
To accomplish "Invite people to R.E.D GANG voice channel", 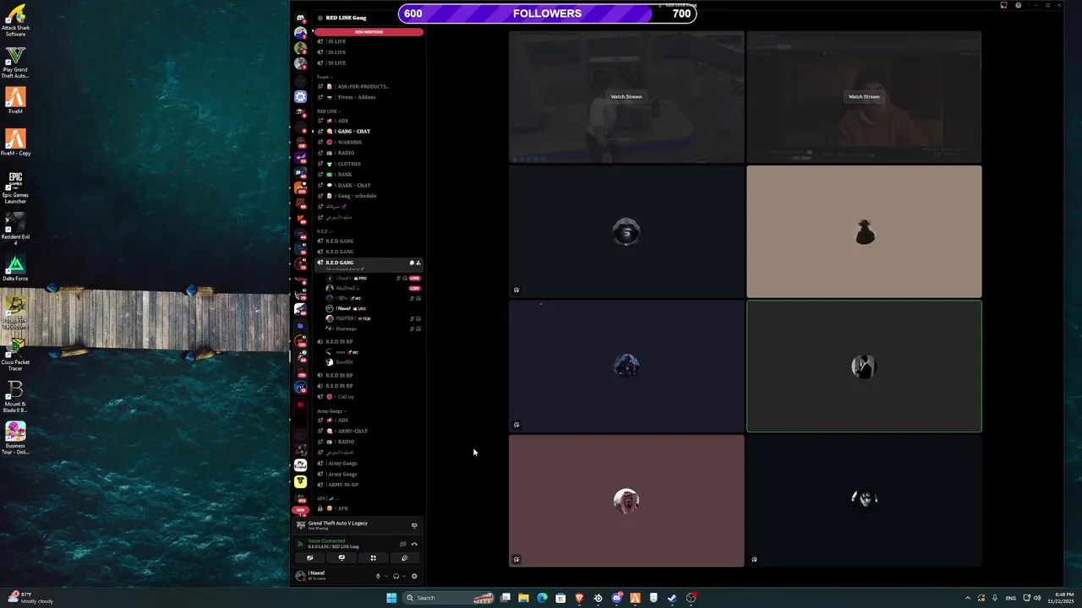I will [x=418, y=263].
